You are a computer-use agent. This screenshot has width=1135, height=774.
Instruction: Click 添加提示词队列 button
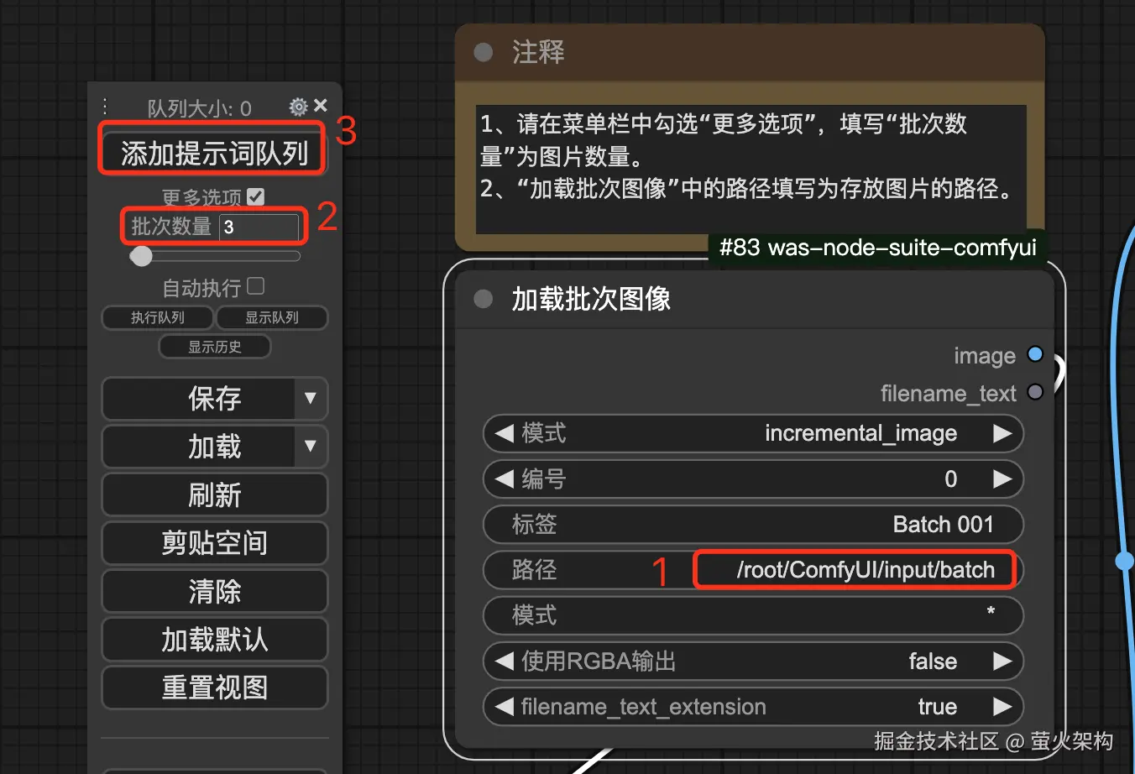point(214,154)
